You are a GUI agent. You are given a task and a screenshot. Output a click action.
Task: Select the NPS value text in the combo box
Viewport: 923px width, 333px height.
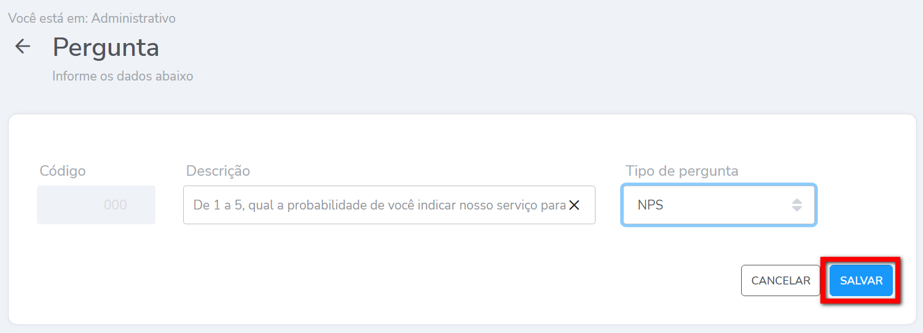[x=651, y=205]
